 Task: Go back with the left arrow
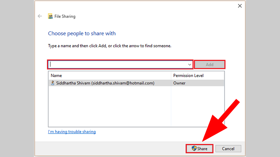click(40, 16)
